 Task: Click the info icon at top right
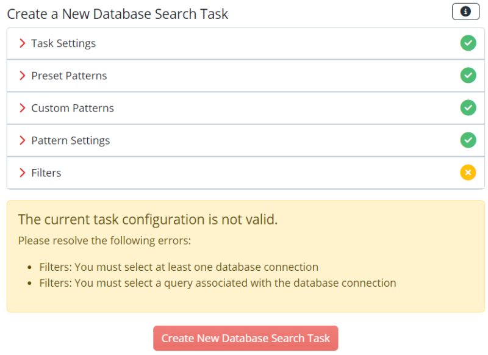click(465, 10)
